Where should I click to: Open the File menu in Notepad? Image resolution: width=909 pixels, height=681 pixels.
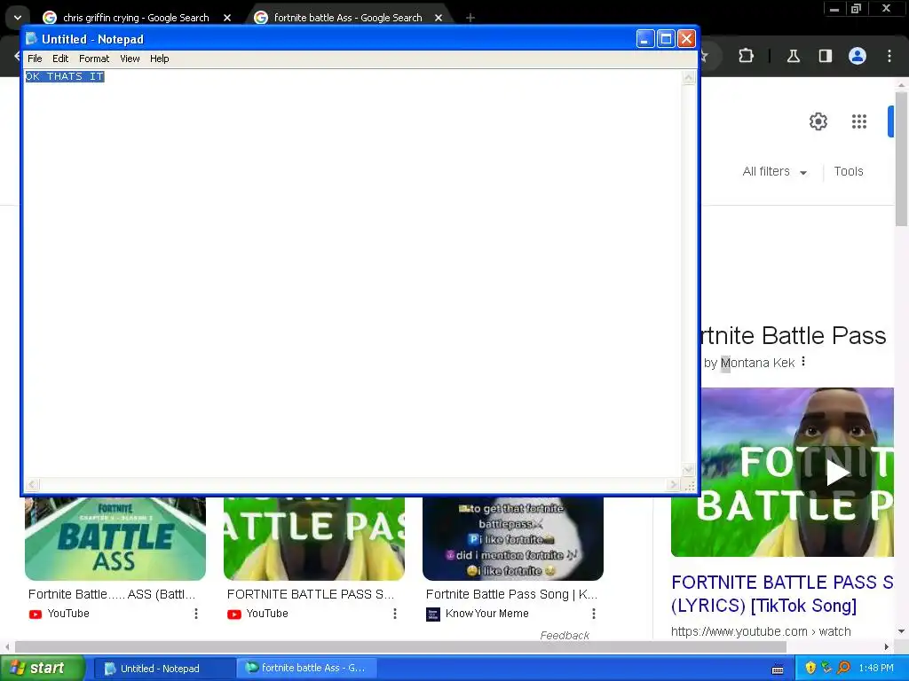[x=35, y=59]
